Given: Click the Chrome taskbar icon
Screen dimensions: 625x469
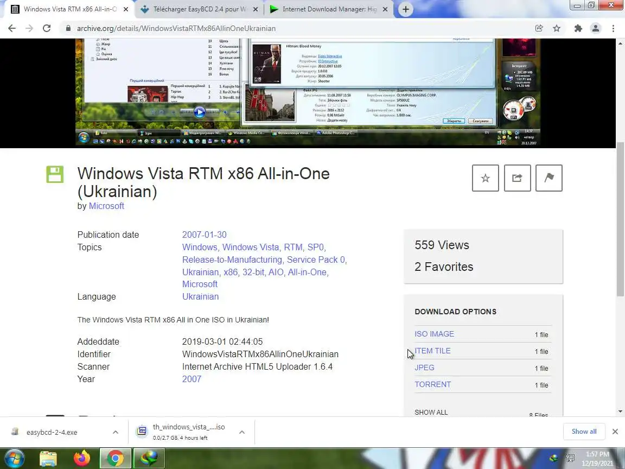Looking at the screenshot, I should tap(115, 459).
